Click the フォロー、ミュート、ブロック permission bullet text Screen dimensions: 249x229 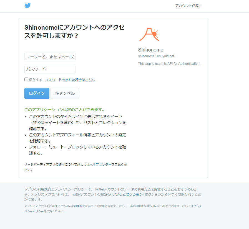(77, 150)
